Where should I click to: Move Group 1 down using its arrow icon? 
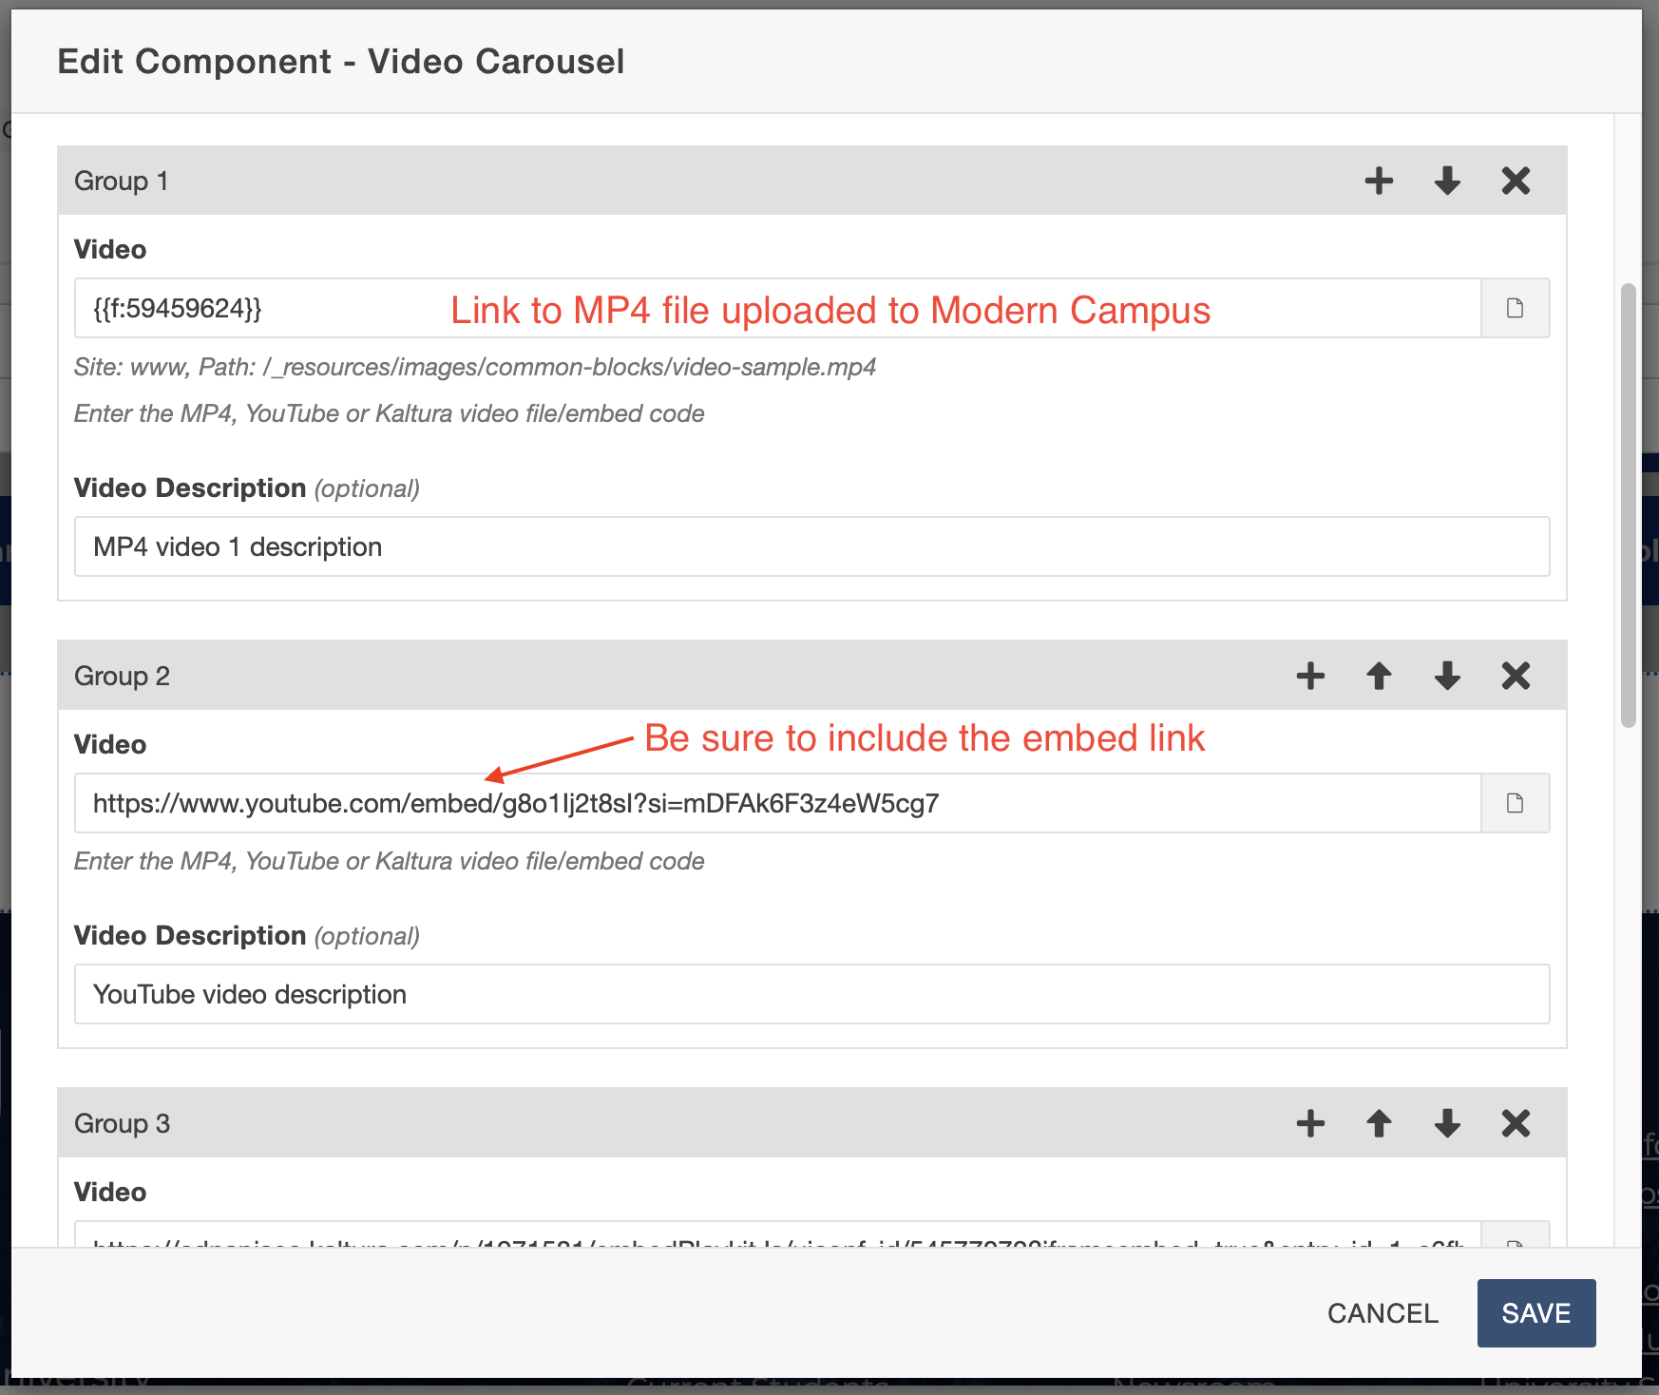[x=1447, y=180]
